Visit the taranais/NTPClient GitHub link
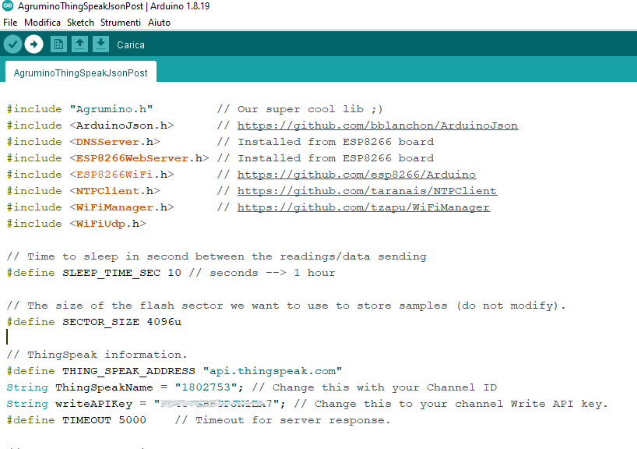Viewport: 637px width, 449px height. [367, 191]
